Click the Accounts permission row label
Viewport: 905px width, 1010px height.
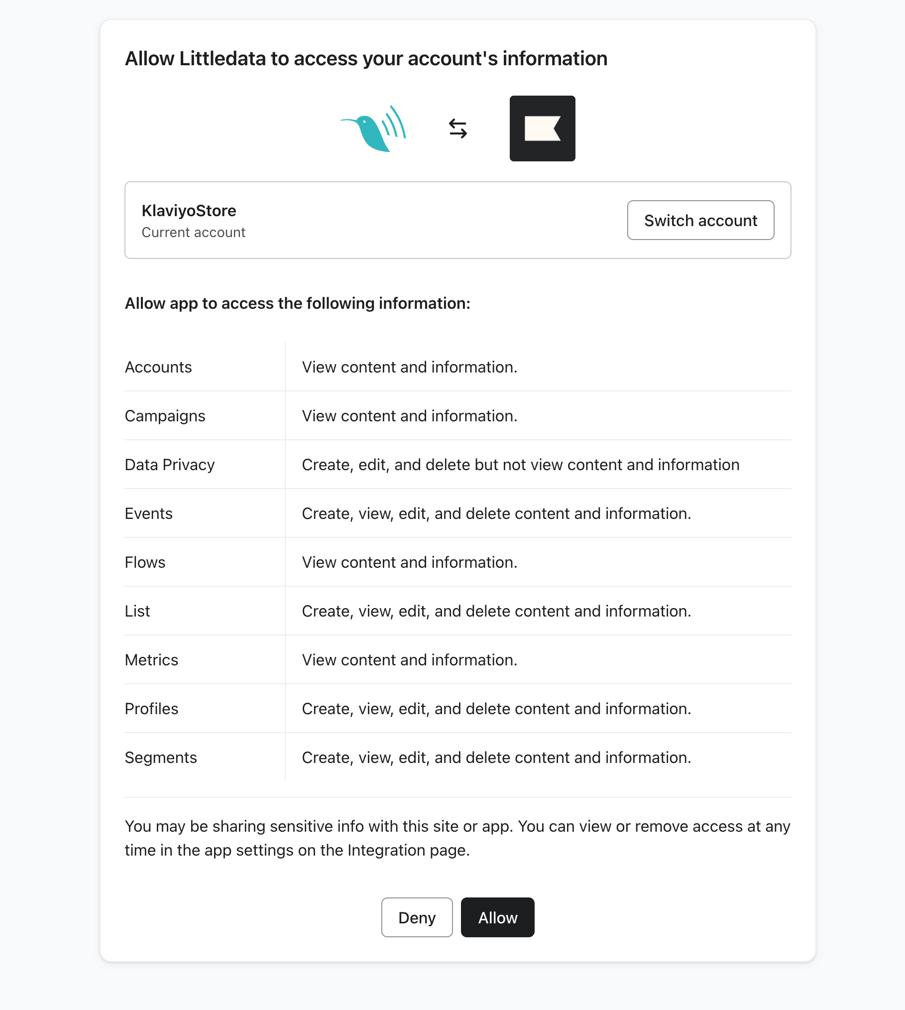pyautogui.click(x=158, y=367)
